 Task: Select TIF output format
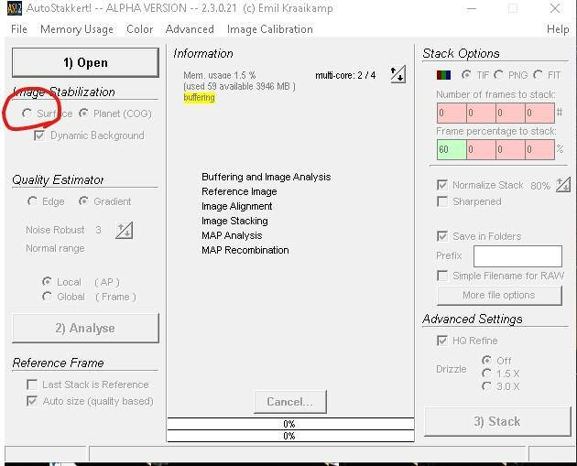pos(466,75)
